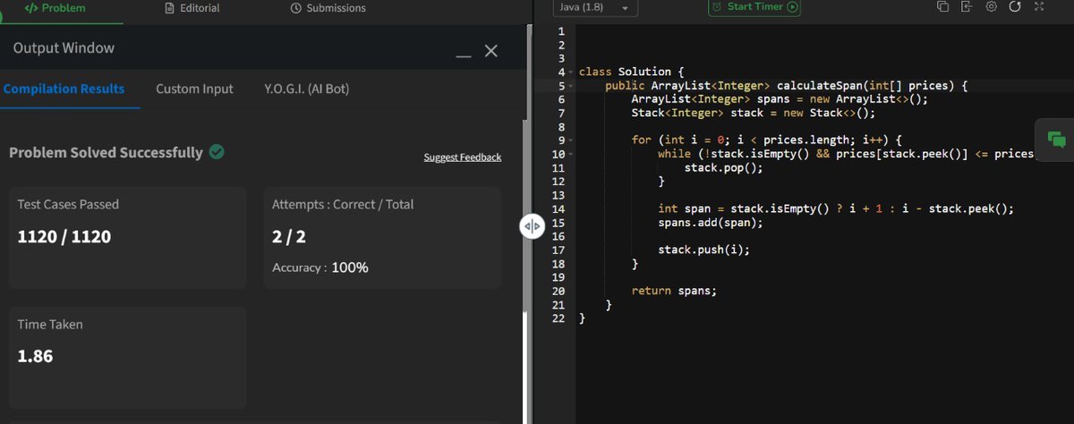Screen dimensions: 1074x424
Task: Click the 'Output Window' title
Action: [x=64, y=48]
